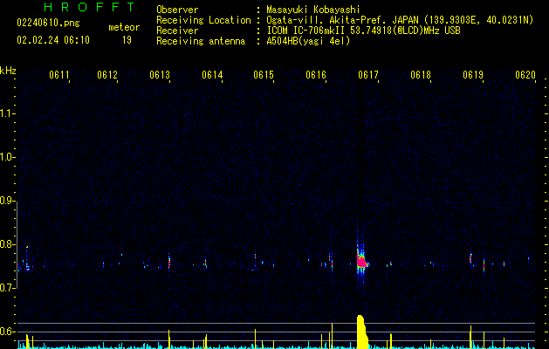Click the date stamp 02.02.24 06:10

53,40
